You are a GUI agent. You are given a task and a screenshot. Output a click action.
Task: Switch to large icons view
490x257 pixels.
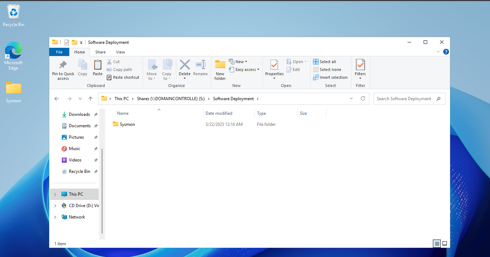445,244
